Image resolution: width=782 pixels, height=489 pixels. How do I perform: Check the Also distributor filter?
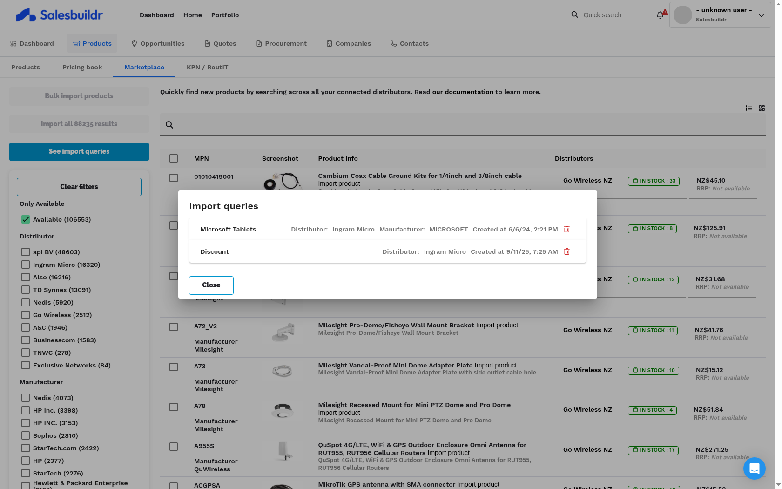(26, 277)
